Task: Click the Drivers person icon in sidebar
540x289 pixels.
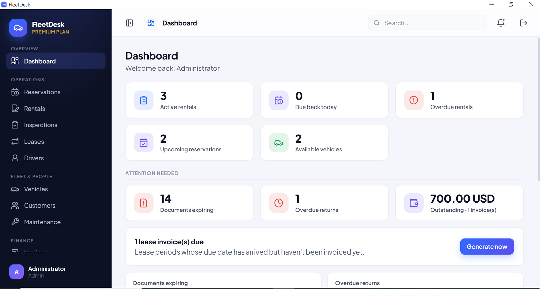Action: (x=15, y=158)
